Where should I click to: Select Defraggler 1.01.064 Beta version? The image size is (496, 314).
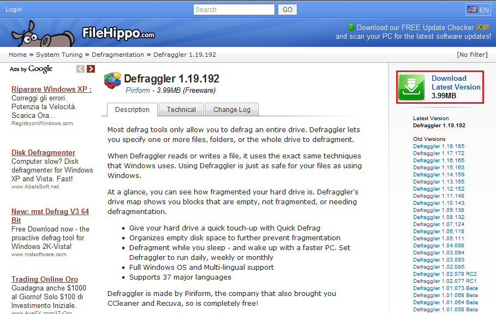tap(445, 303)
